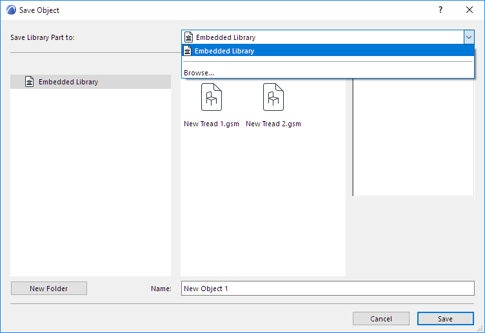485x333 pixels.
Task: Select Embedded Library in the folder tree
Action: click(91, 82)
